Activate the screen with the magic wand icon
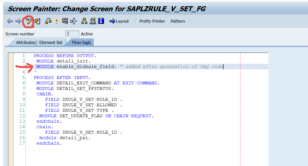This screenshot has width=308, height=166. point(57,21)
